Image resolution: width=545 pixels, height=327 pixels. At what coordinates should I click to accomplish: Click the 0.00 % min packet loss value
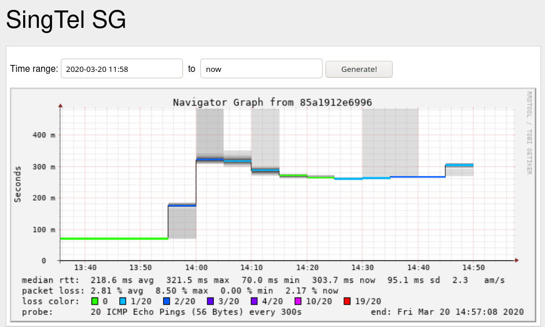pos(247,291)
